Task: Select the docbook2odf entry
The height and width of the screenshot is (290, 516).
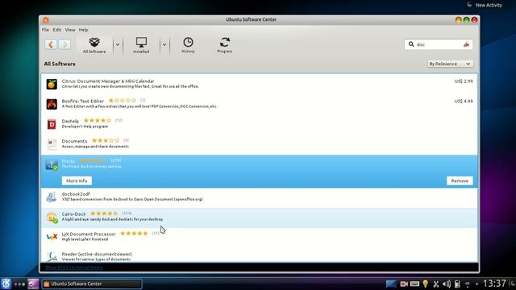Action: coord(260,197)
